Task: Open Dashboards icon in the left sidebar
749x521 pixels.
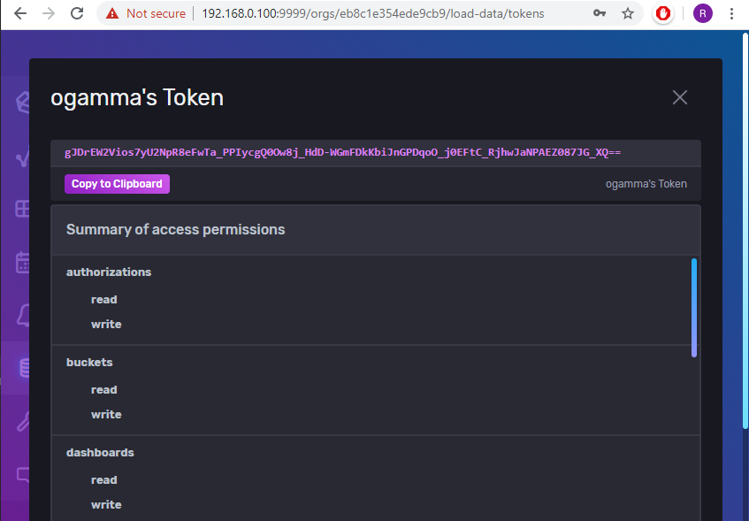Action: click(21, 210)
